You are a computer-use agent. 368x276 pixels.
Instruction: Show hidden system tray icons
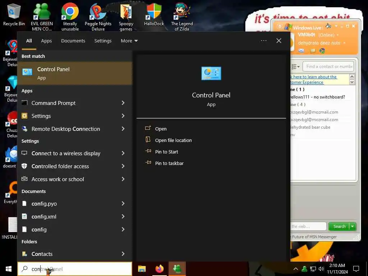click(x=296, y=269)
